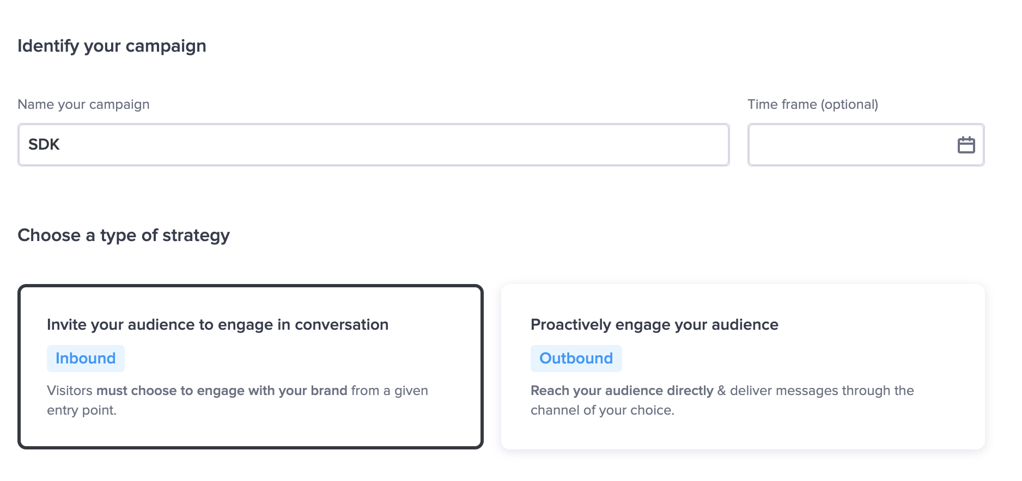This screenshot has height=481, width=1022.
Task: Click 'Choose a type of strategy' heading
Action: [124, 236]
